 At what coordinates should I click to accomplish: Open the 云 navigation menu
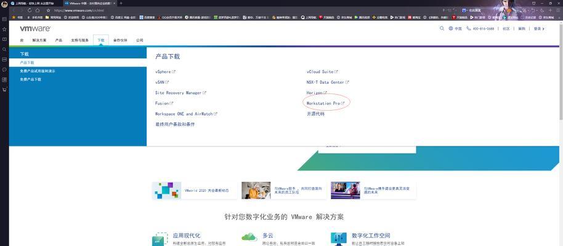pos(22,40)
